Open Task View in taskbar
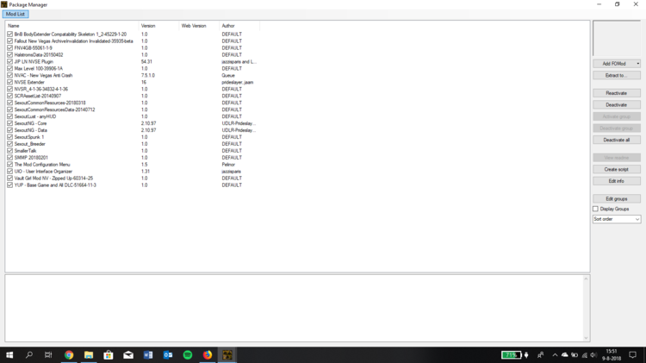The width and height of the screenshot is (646, 363). tap(48, 354)
